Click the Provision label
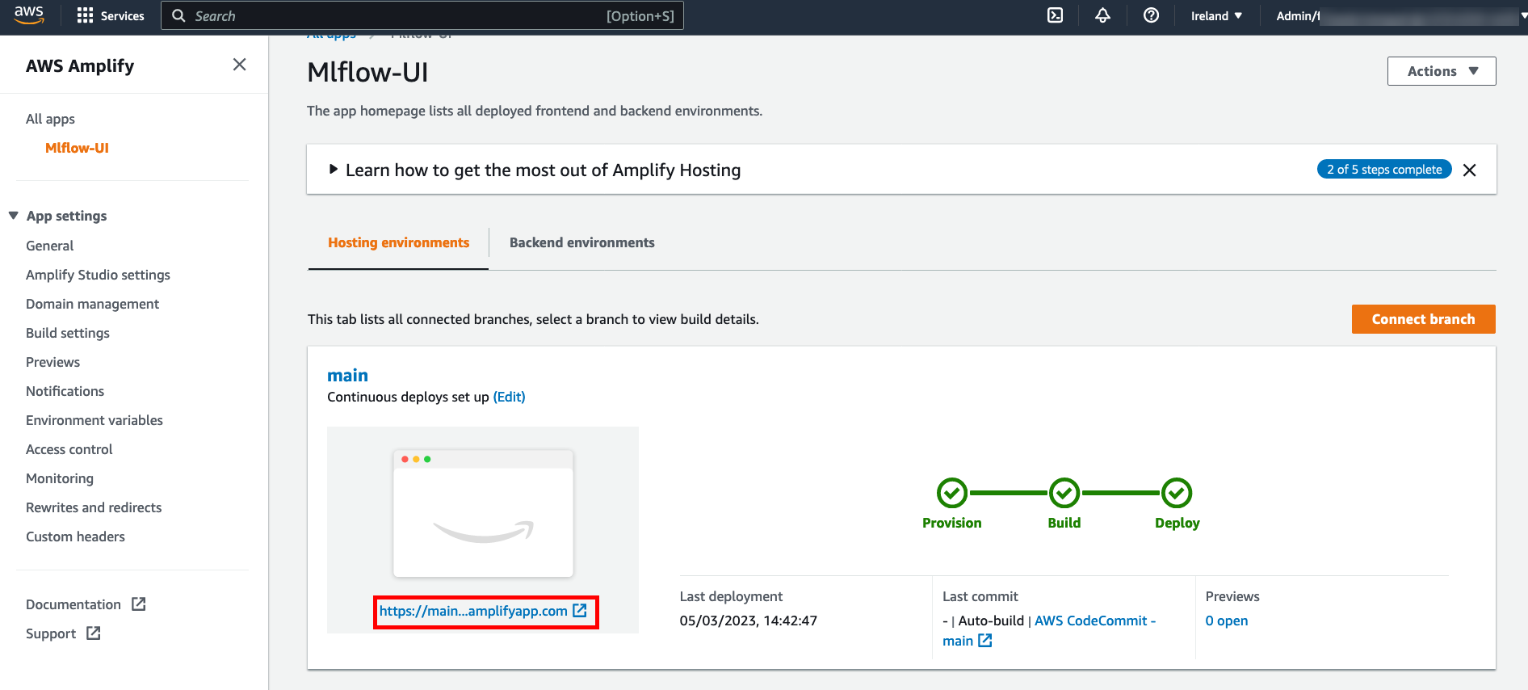Image resolution: width=1528 pixels, height=690 pixels. coord(951,523)
